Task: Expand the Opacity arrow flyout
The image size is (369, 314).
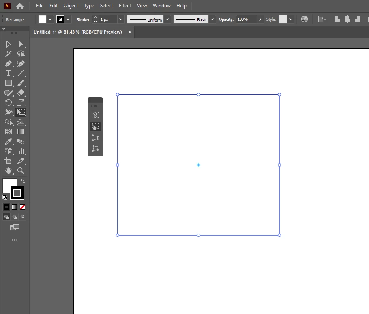Action: [x=260, y=19]
